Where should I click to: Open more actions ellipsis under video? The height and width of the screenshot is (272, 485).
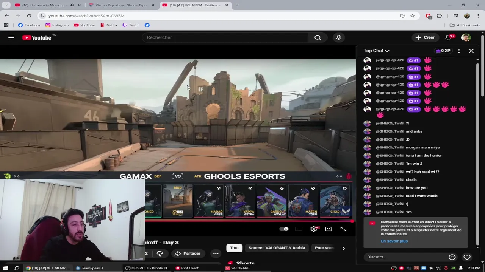point(216,253)
